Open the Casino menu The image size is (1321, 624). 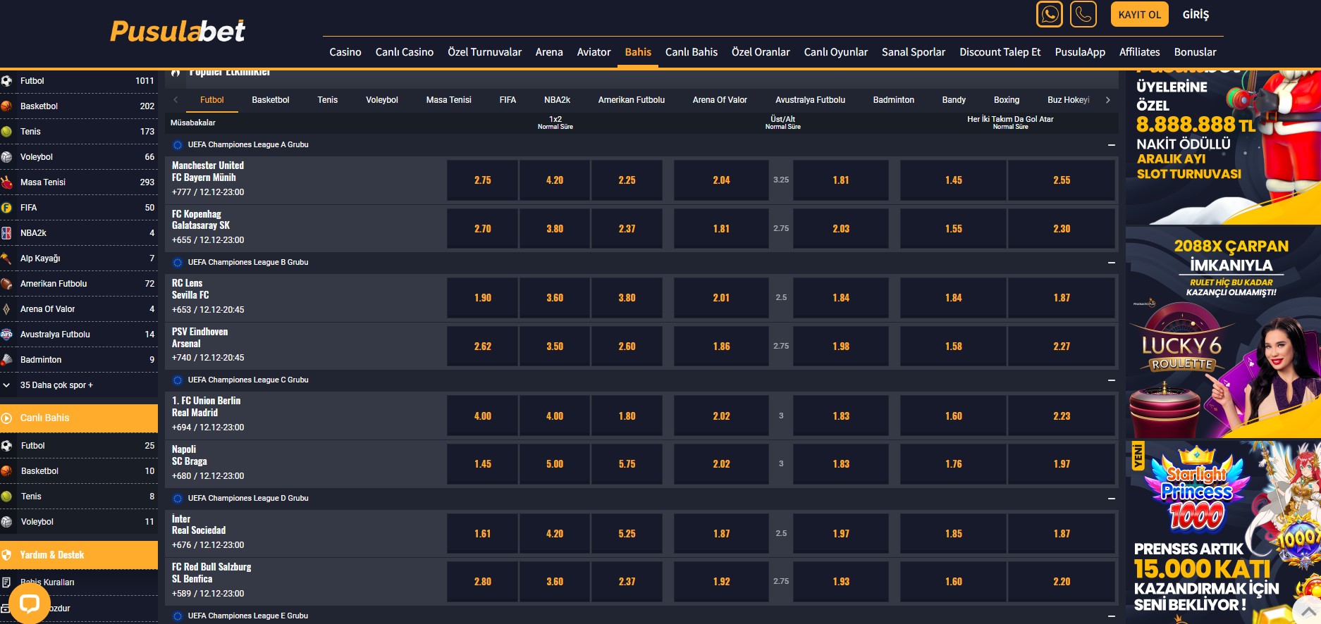[345, 52]
